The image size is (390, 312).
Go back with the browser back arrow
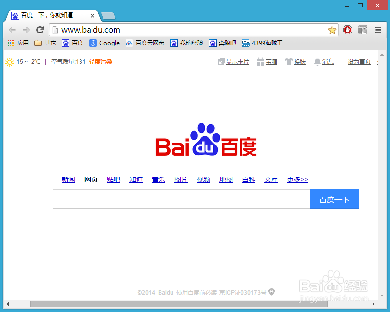point(12,30)
